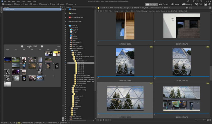Open the 365 mode icon at far right
The height and width of the screenshot is (124, 212).
pyautogui.click(x=210, y=4)
